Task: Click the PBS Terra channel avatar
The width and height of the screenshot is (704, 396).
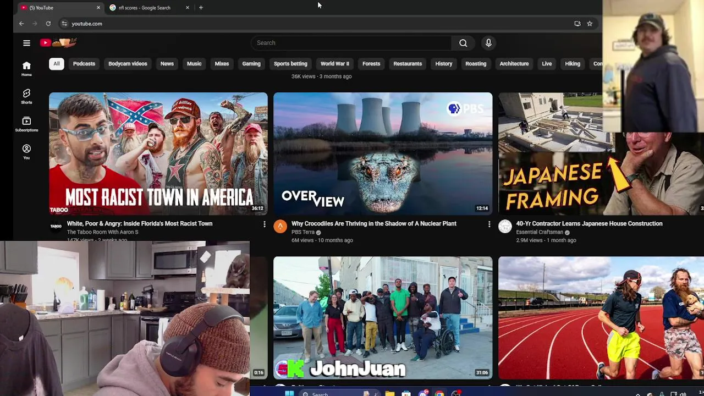Action: (x=280, y=226)
